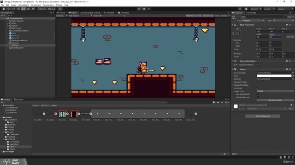The height and width of the screenshot is (165, 295).
Task: Select the Rect tool in toolbar
Action: 23,9
